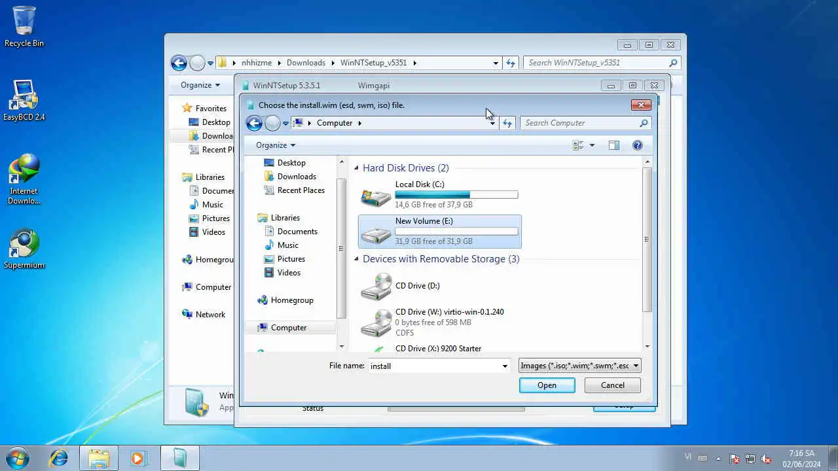Launch Supermium browser desktop shortcut

pos(24,249)
